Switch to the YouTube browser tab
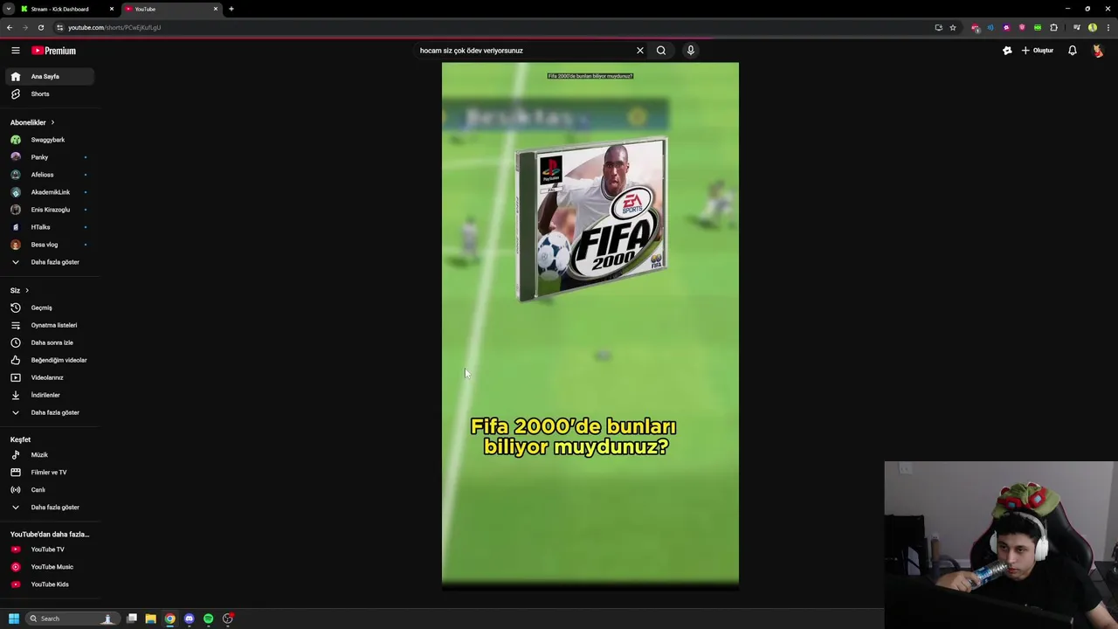Screen dimensions: 1118x629 170,9
